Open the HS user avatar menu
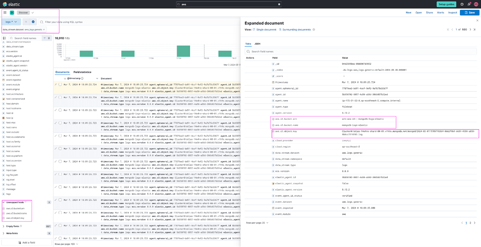This screenshot has height=247, width=481. click(476, 4)
